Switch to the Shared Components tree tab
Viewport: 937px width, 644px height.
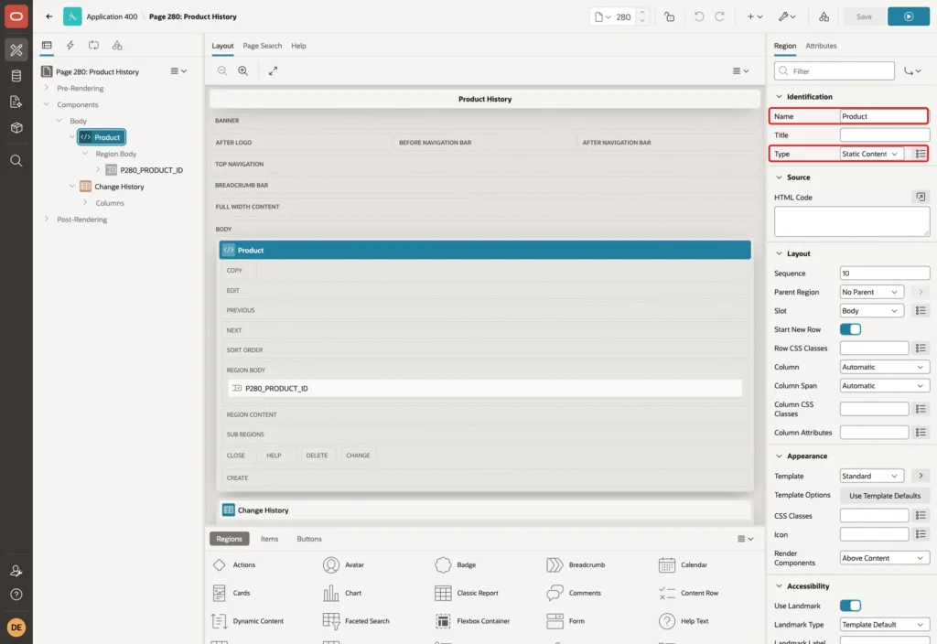[117, 46]
